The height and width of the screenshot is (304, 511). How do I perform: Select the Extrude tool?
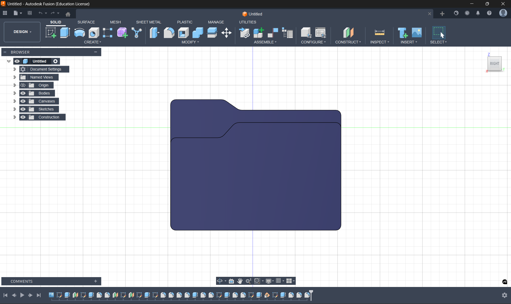pos(65,33)
